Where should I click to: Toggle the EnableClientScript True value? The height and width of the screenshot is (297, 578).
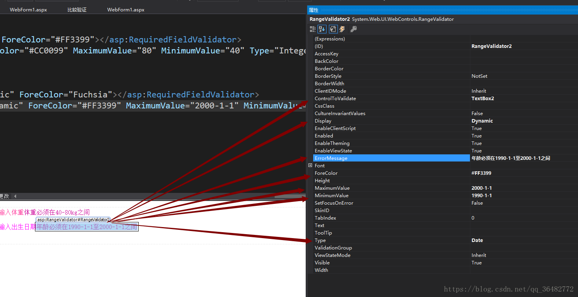477,128
